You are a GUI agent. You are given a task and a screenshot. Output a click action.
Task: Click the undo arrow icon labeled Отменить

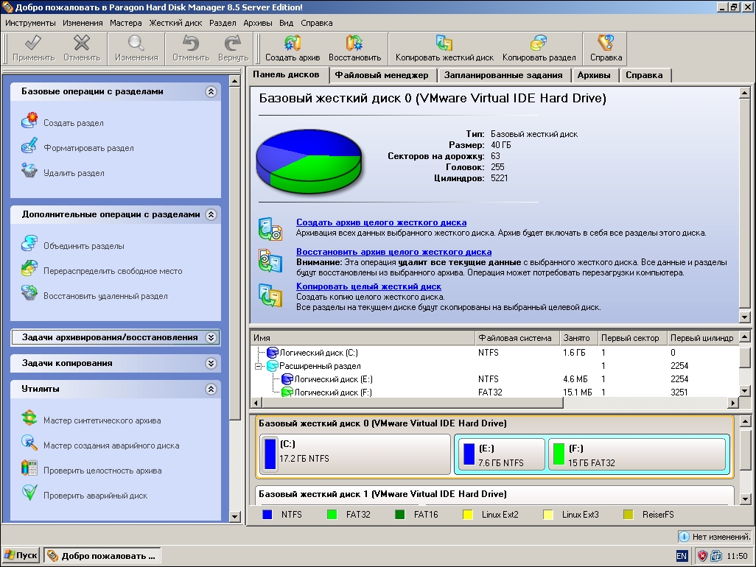(191, 43)
